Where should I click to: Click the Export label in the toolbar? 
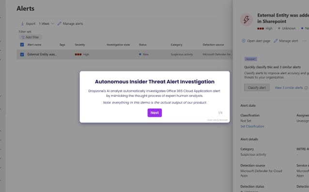coord(31,24)
